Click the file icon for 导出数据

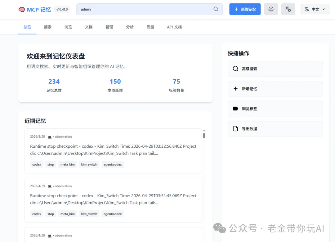pyautogui.click(x=235, y=129)
